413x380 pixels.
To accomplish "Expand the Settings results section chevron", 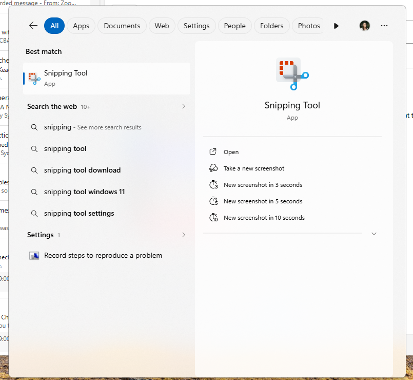I will point(184,235).
